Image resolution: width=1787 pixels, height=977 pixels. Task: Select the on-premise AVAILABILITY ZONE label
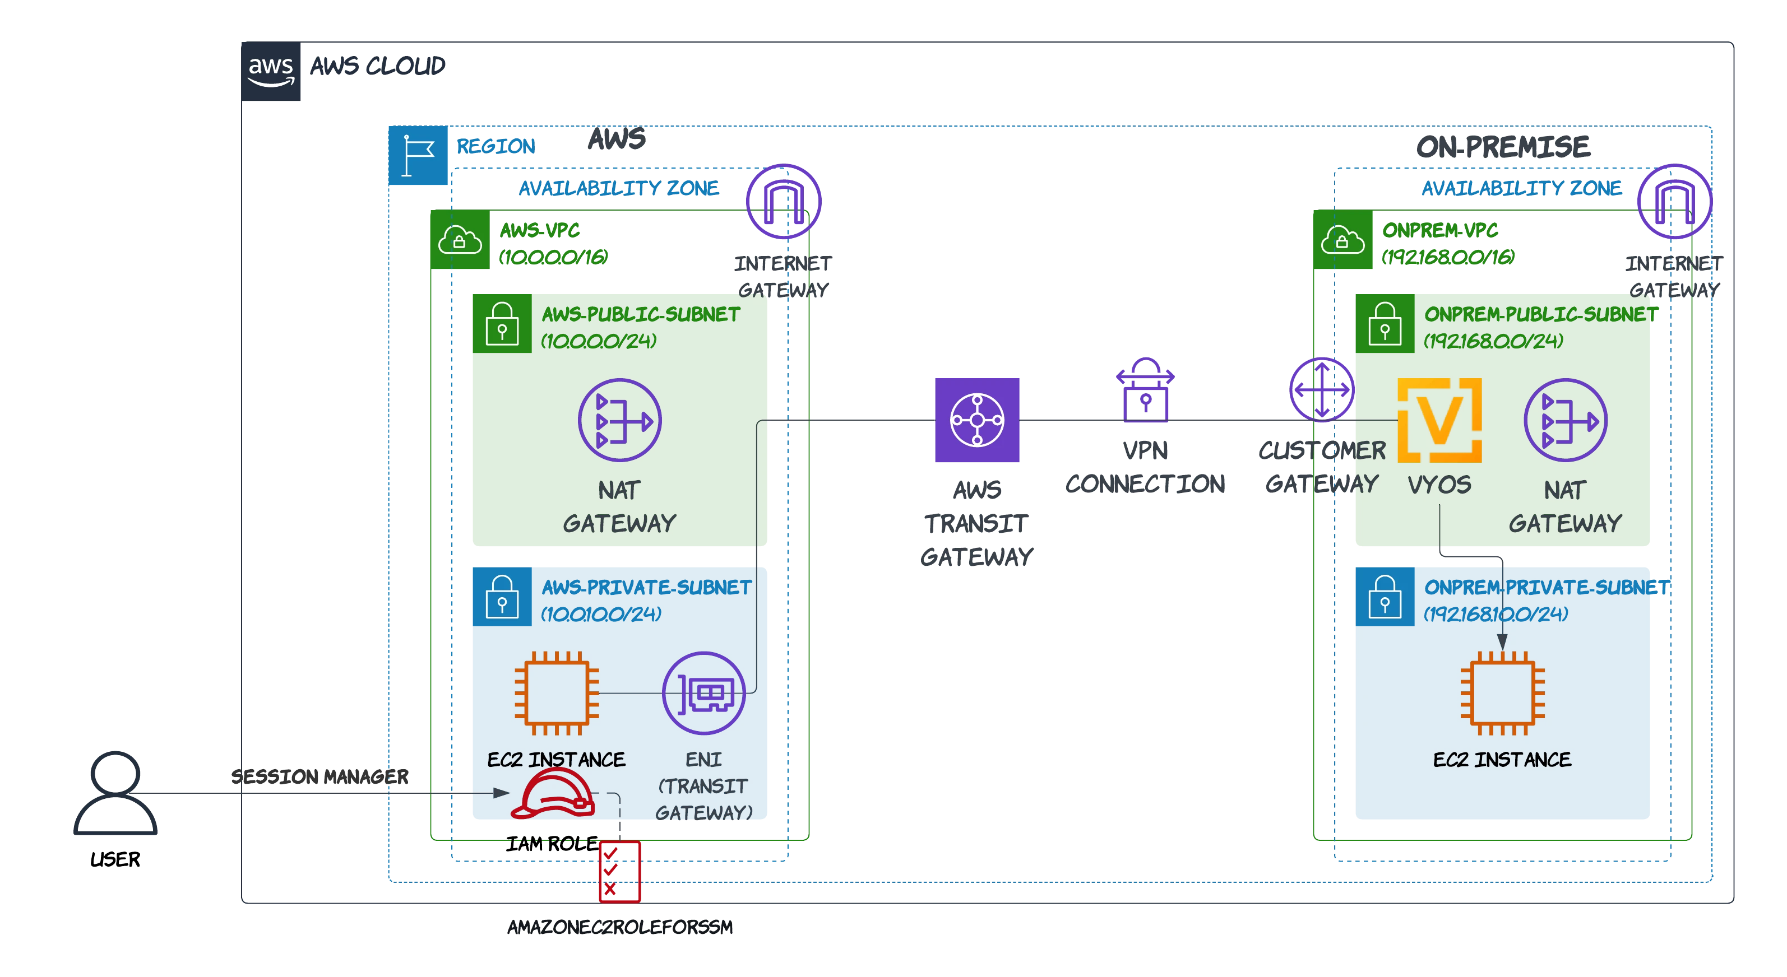pos(1521,188)
